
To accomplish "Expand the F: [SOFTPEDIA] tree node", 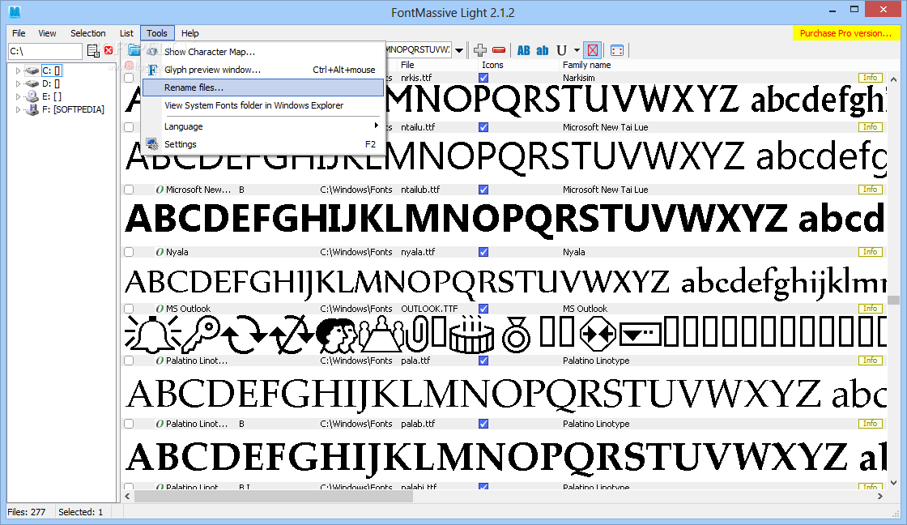I will click(18, 109).
